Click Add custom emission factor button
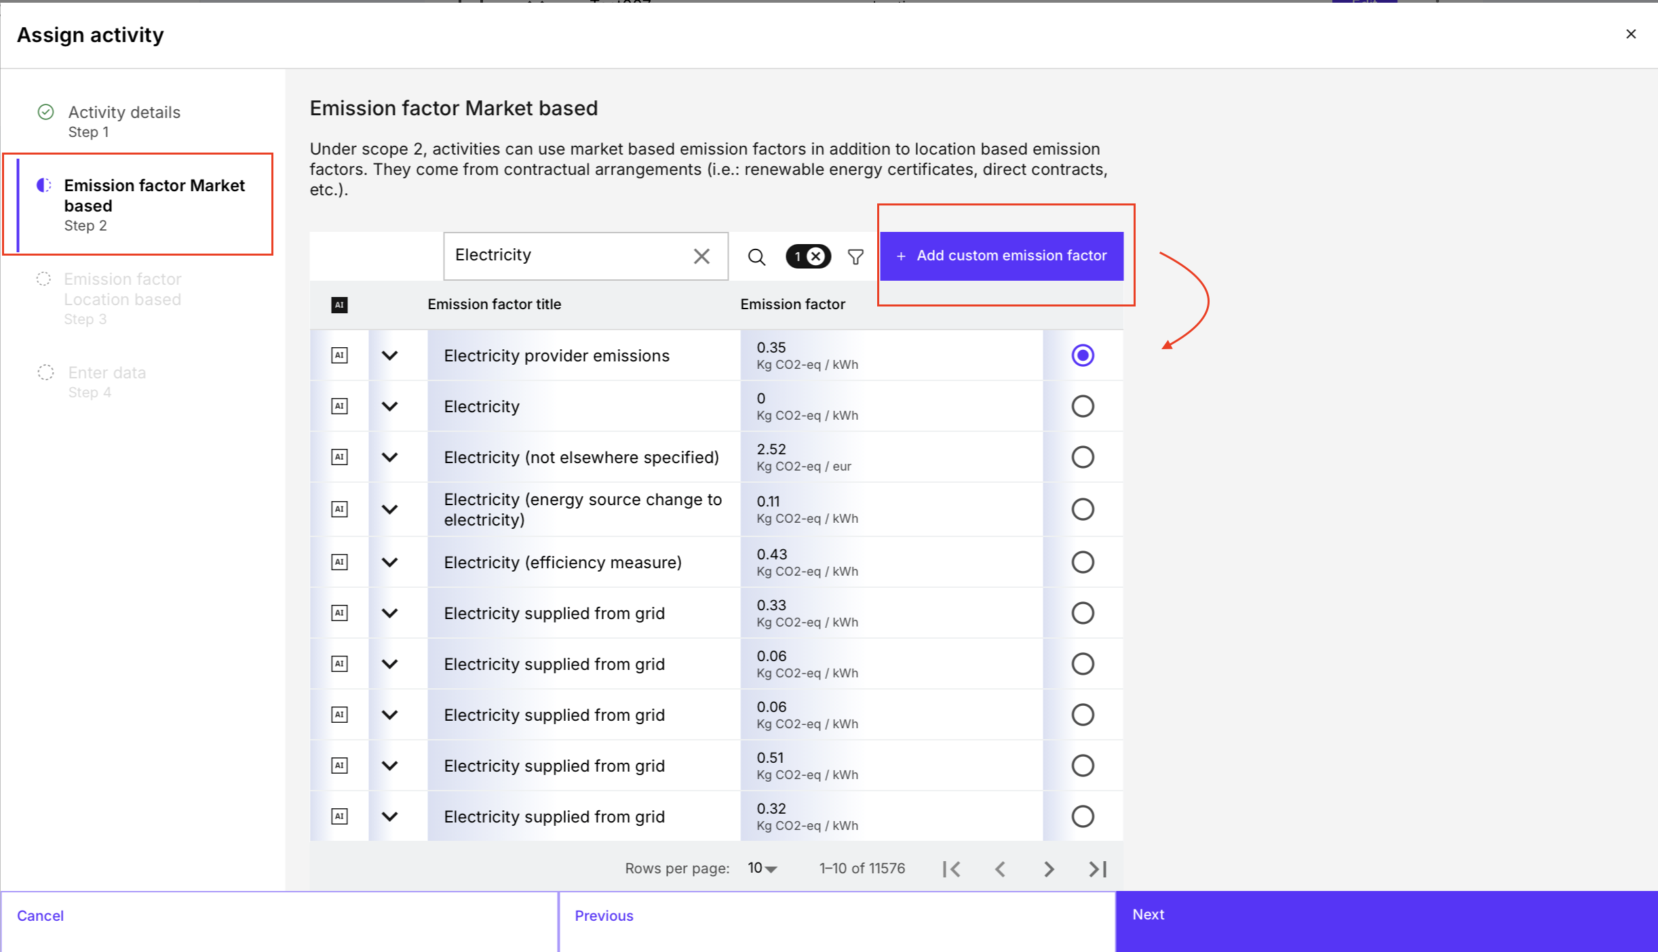Screen dimensions: 1658x952 click(x=1001, y=256)
